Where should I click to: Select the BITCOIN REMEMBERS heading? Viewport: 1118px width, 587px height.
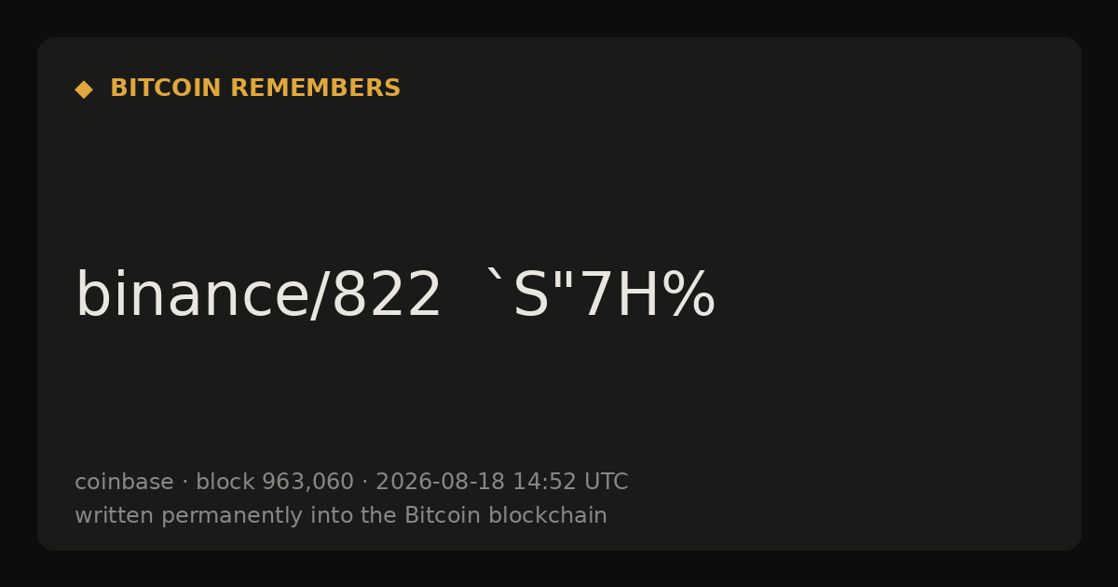[255, 89]
